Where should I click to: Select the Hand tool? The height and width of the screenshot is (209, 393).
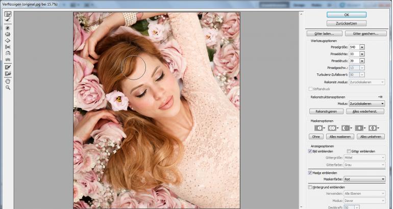tap(8, 81)
